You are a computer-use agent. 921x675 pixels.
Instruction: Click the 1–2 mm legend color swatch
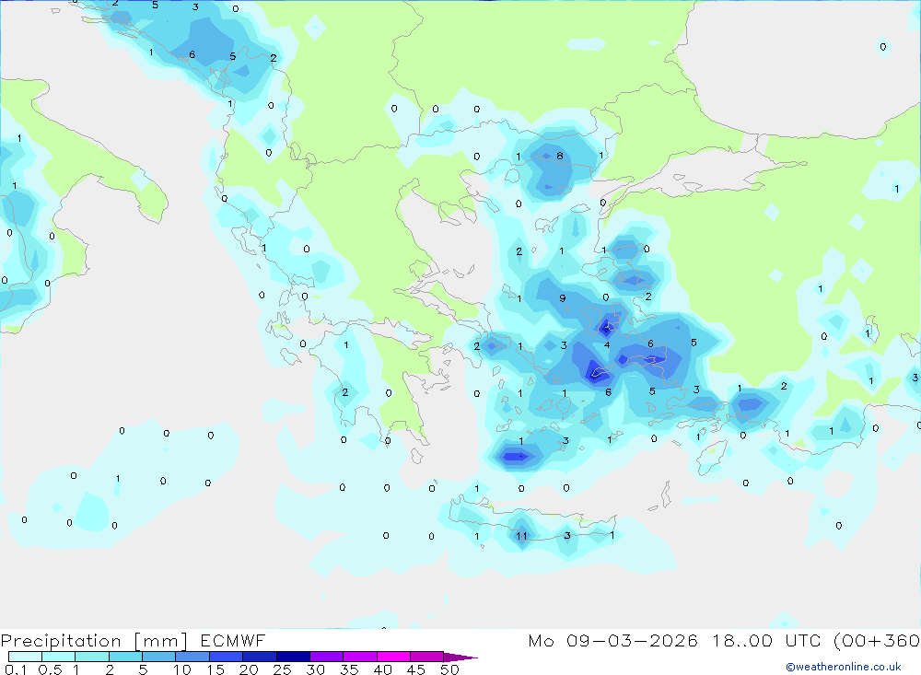[92, 657]
